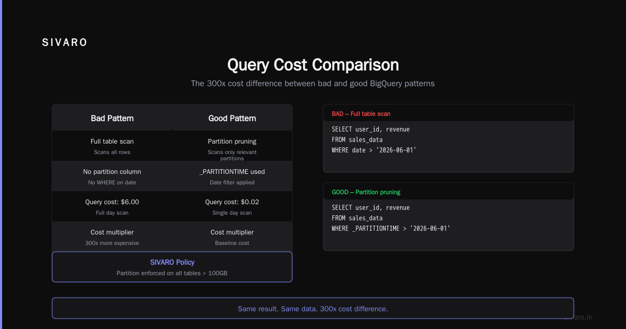The width and height of the screenshot is (626, 329).
Task: Click Cost multiplier in Bad Pattern column
Action: pyautogui.click(x=112, y=232)
